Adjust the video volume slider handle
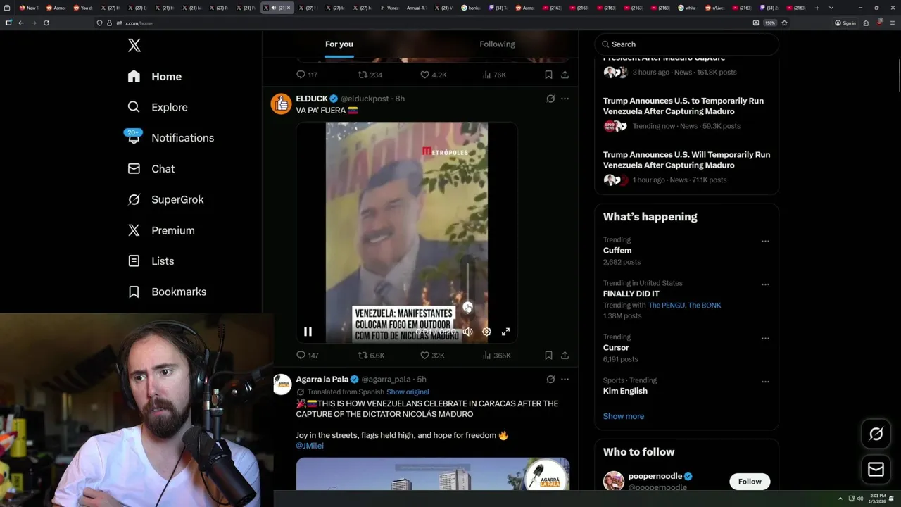 point(467,308)
